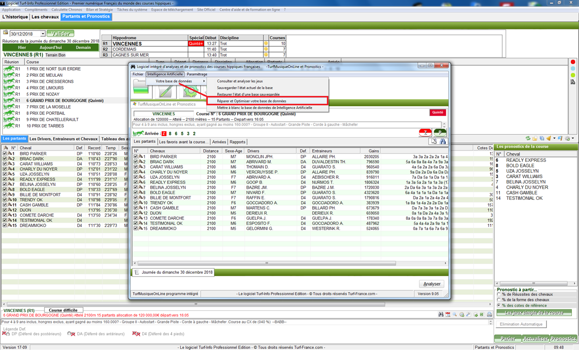Select '% de la forme des chevaux' radio option
This screenshot has height=350, width=579.
point(499,300)
